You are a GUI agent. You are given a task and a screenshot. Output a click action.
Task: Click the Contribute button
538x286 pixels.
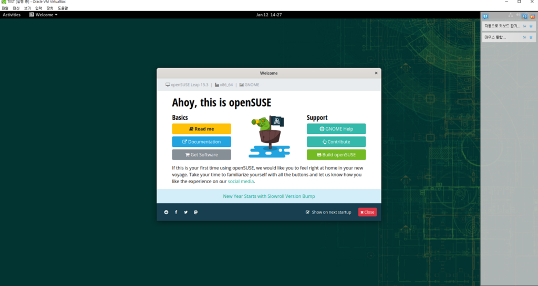tap(336, 142)
